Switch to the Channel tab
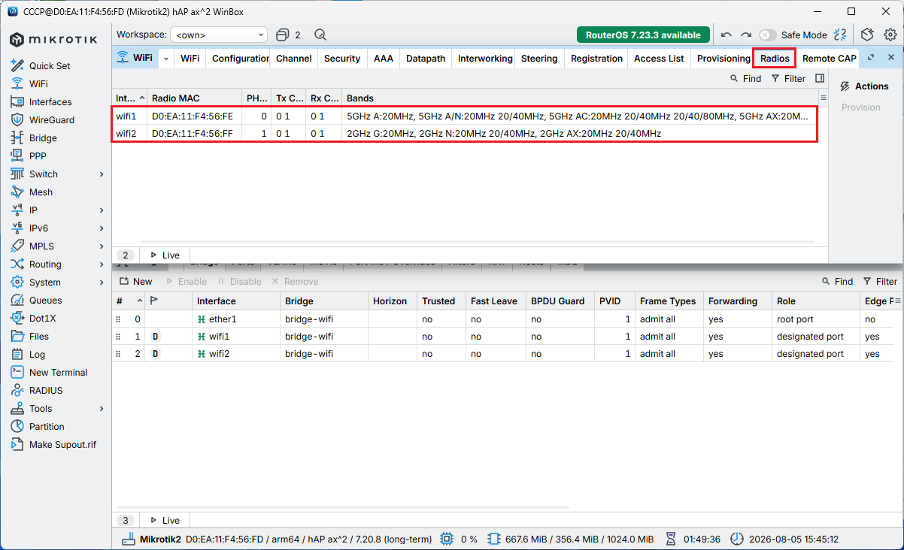904x550 pixels. (x=293, y=58)
